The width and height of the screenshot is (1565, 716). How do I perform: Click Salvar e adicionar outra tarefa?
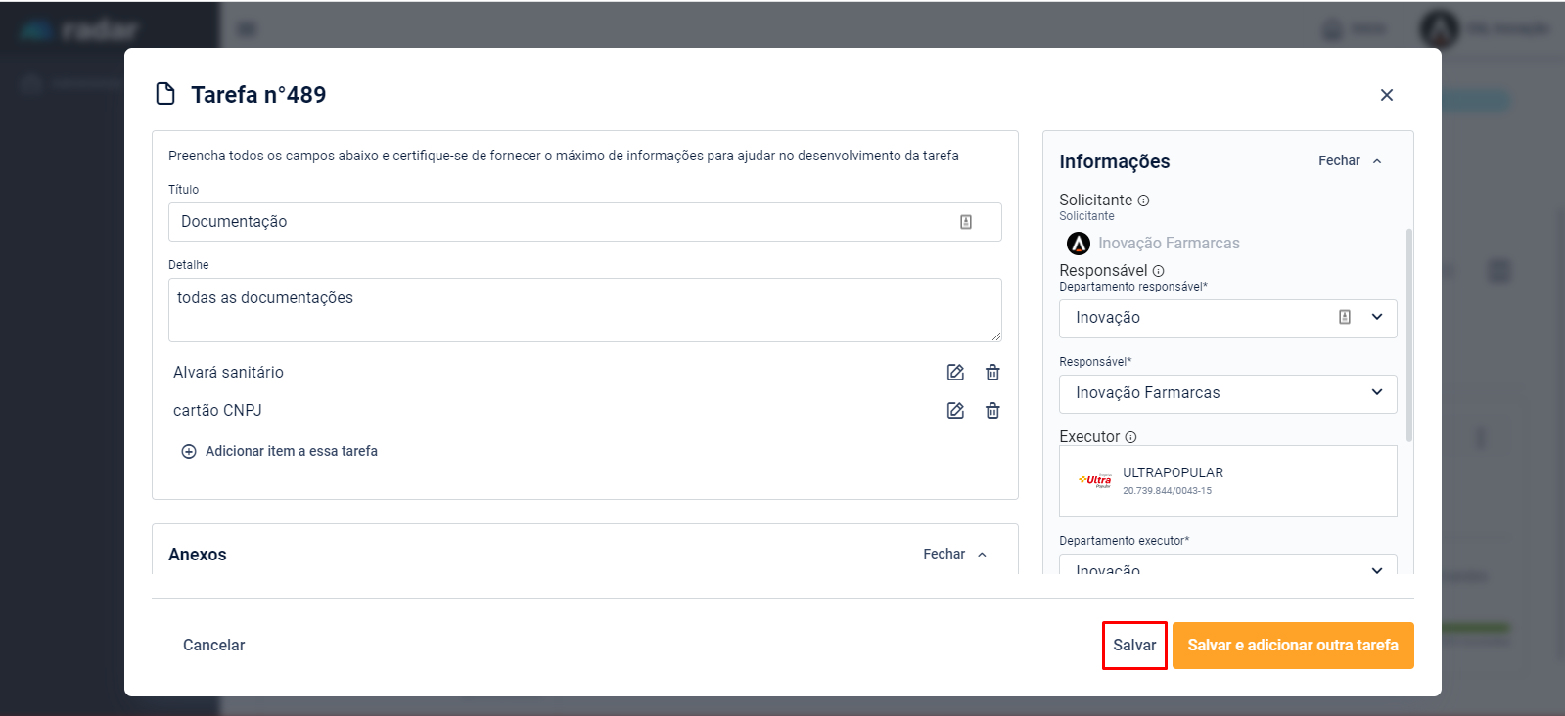pyautogui.click(x=1292, y=646)
